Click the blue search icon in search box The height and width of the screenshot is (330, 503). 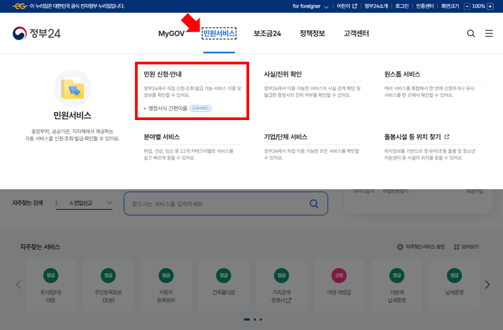coord(314,204)
